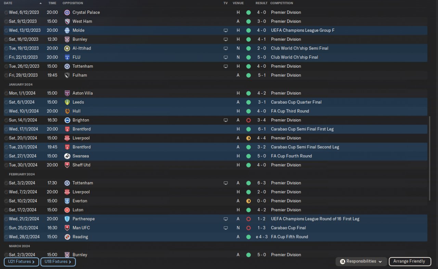Toggle the checkmark beside Wed 6/12/2023 fixture
Screen dimensions: 438x269
tap(6, 12)
